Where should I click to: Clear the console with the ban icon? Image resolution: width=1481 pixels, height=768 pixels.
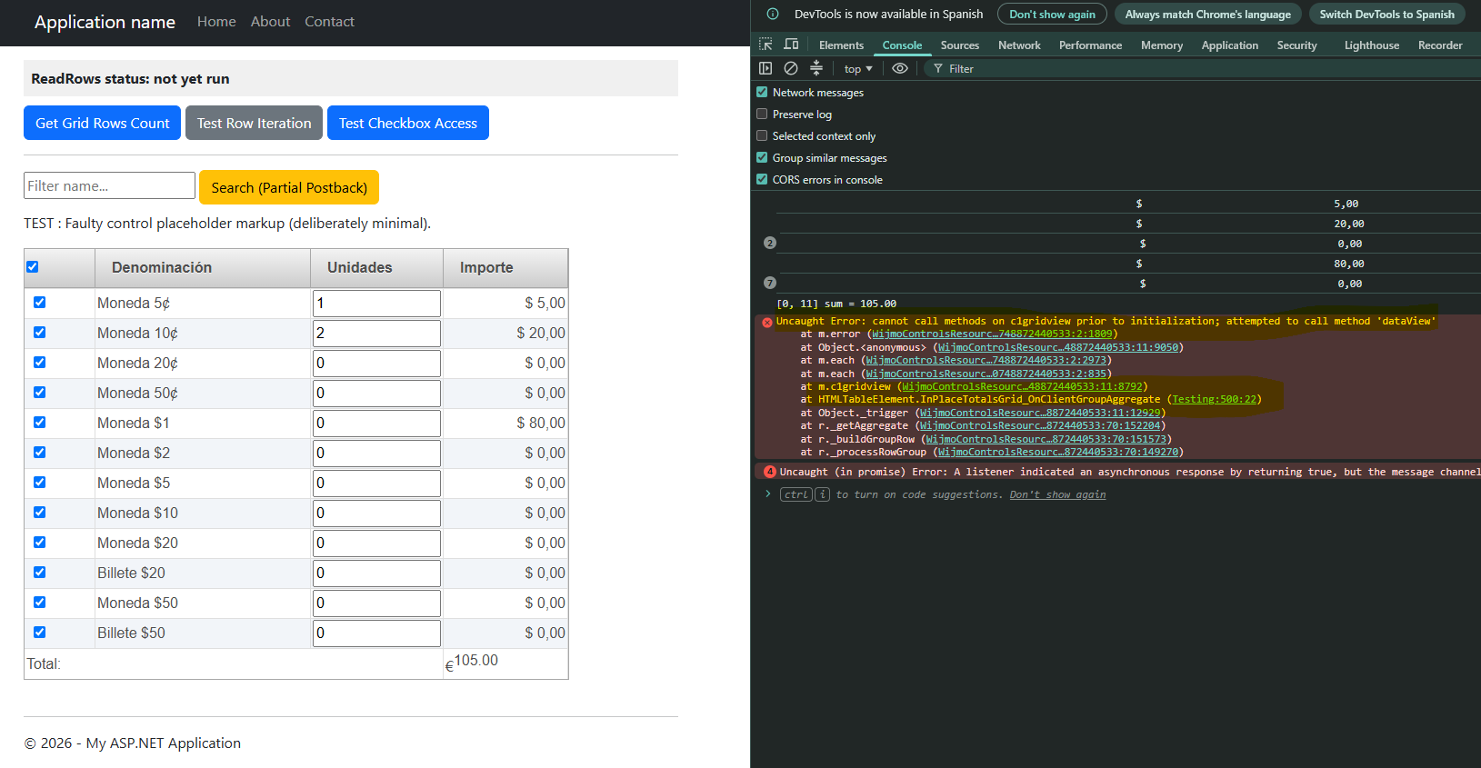point(791,68)
